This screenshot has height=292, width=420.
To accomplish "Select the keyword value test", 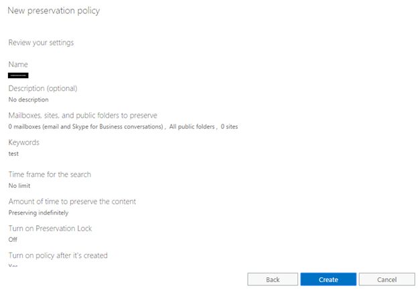I will coord(13,154).
